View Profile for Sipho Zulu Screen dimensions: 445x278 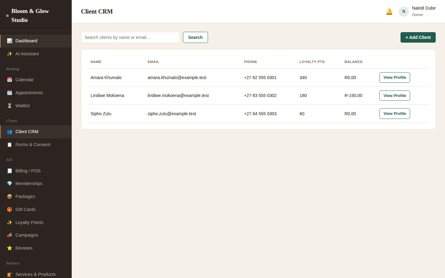395,114
